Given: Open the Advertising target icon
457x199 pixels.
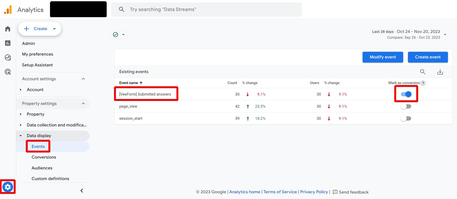Looking at the screenshot, I should tap(8, 72).
